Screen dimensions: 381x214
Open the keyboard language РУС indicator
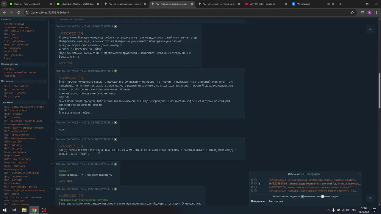(354, 210)
